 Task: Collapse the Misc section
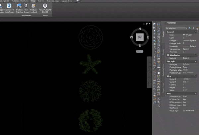click(x=196, y=94)
